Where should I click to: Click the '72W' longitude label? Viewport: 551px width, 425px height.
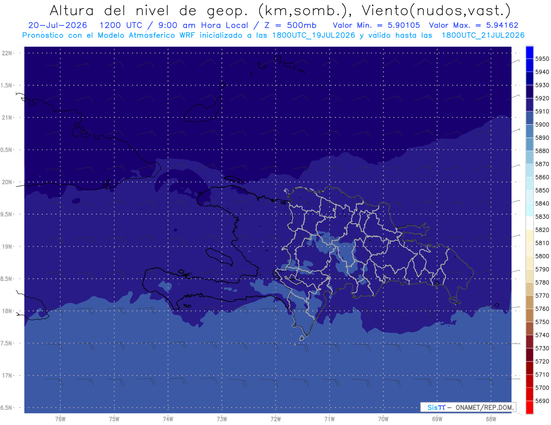(275, 419)
